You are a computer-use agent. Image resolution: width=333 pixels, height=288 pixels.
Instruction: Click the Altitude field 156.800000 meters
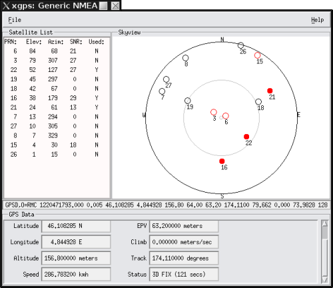click(76, 258)
